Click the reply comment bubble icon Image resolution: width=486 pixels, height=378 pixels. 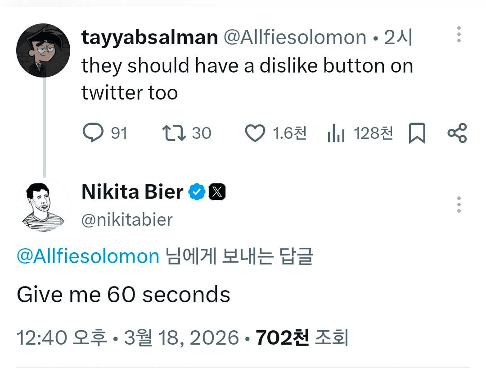tap(93, 133)
